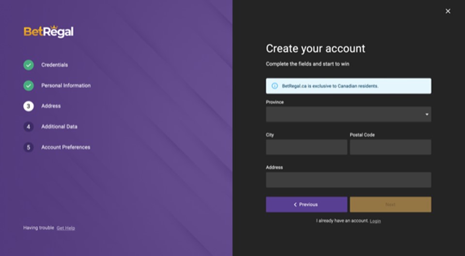Focus the Postal Code input field

click(x=390, y=147)
